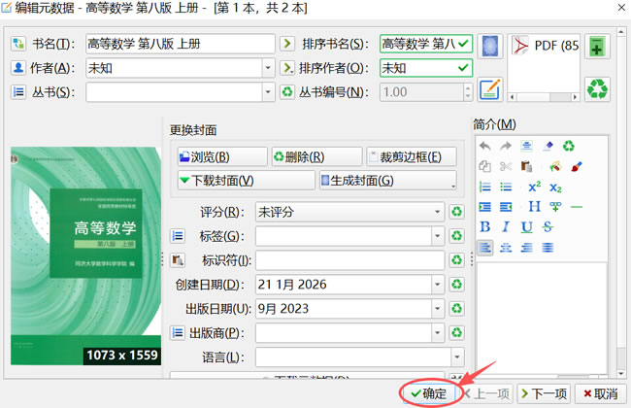Click the 确定 button

(428, 393)
